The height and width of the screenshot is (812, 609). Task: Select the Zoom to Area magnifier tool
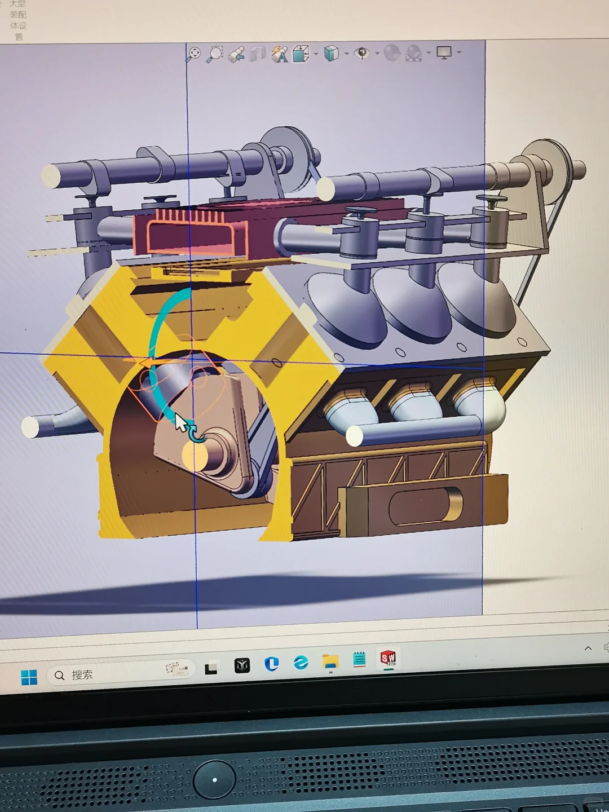(x=215, y=54)
